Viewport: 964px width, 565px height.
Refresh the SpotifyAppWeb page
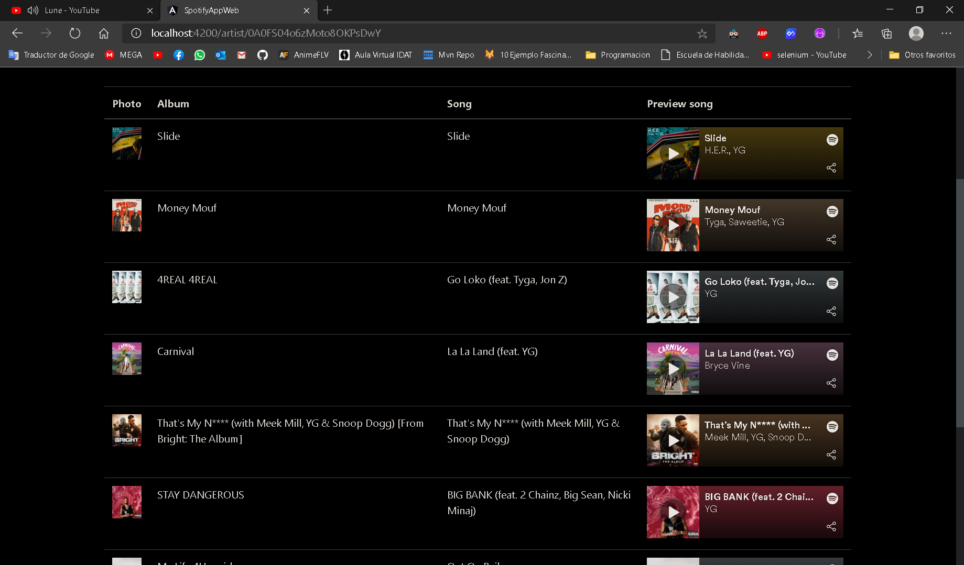pyautogui.click(x=74, y=33)
